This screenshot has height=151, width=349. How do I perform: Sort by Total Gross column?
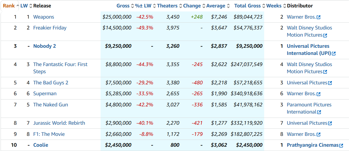click(x=247, y=6)
